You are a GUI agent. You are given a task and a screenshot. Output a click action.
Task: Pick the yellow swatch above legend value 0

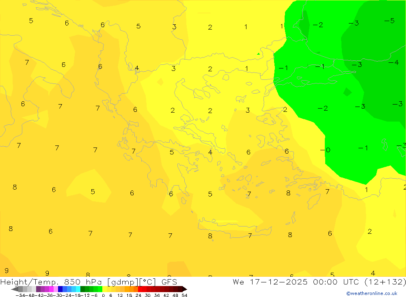104,289
